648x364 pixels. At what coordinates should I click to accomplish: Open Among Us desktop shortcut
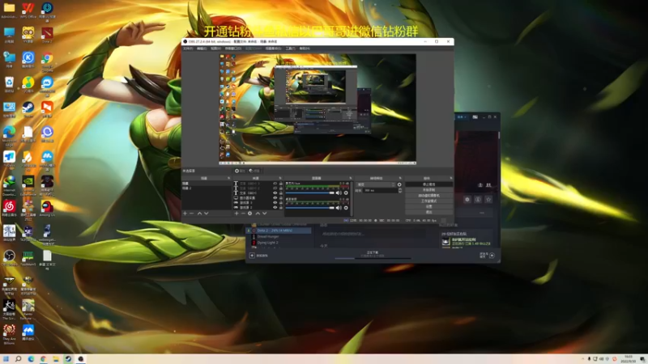47,209
